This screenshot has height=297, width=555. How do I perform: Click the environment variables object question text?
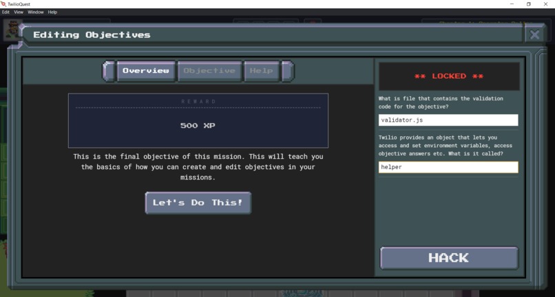[446, 146]
